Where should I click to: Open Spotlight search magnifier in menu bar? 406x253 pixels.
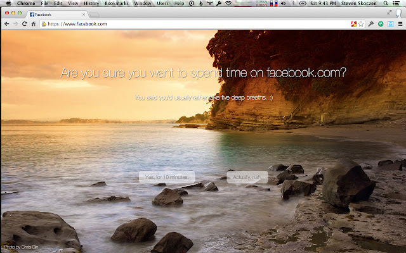point(386,3)
